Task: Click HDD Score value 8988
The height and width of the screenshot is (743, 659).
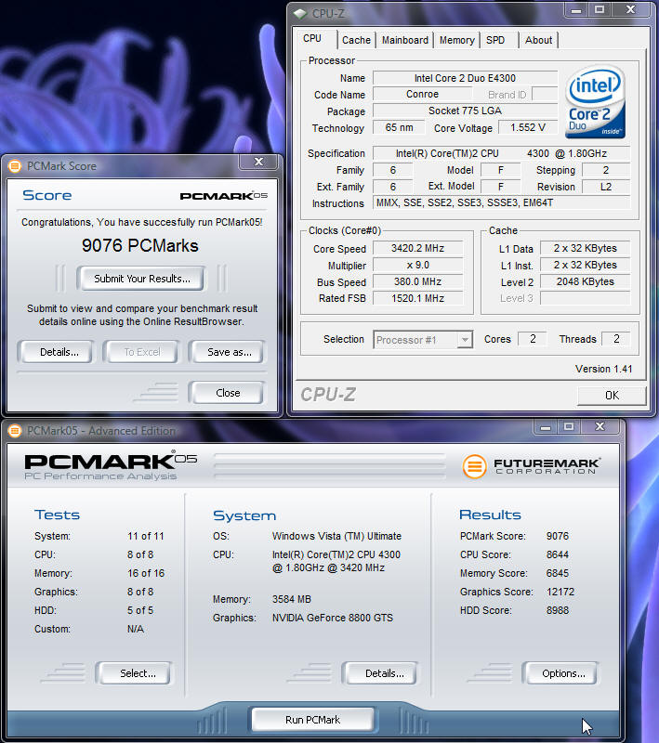Action: click(558, 610)
